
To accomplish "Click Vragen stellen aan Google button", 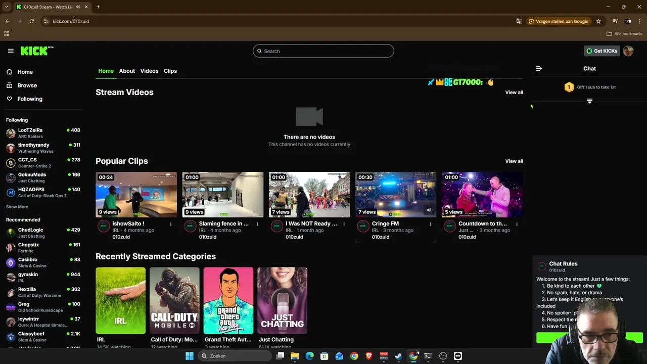I will [x=558, y=21].
